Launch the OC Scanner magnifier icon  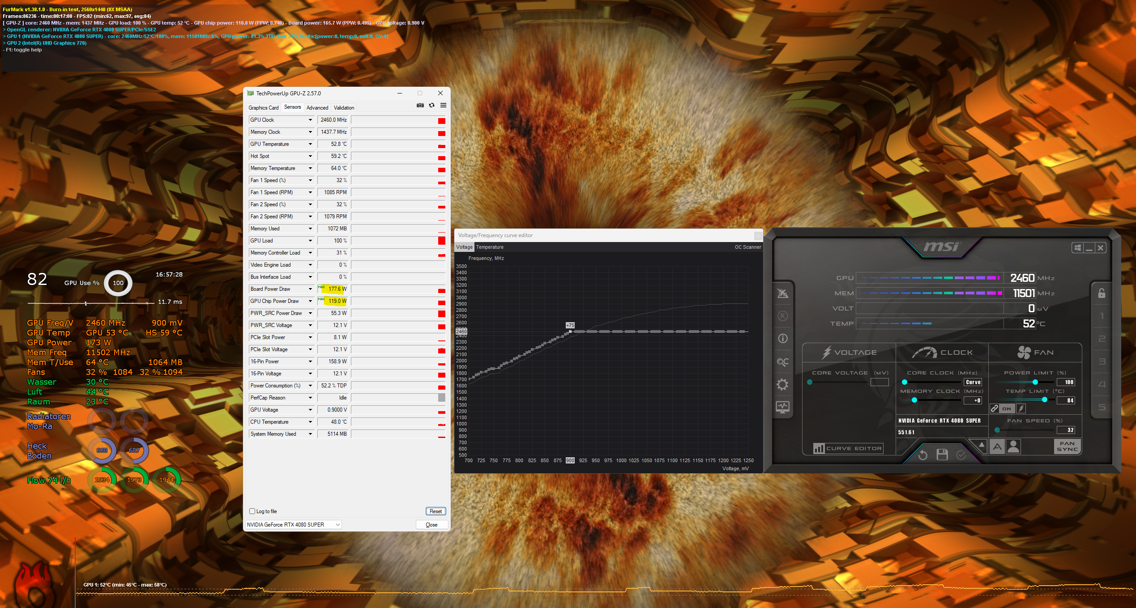(x=782, y=361)
